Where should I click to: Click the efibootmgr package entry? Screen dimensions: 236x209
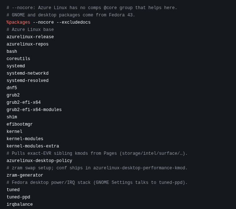(x=20, y=124)
